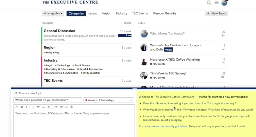The height and width of the screenshot is (137, 256).
Task: Open topic What Makes You Happy?
Action: pos(167,33)
